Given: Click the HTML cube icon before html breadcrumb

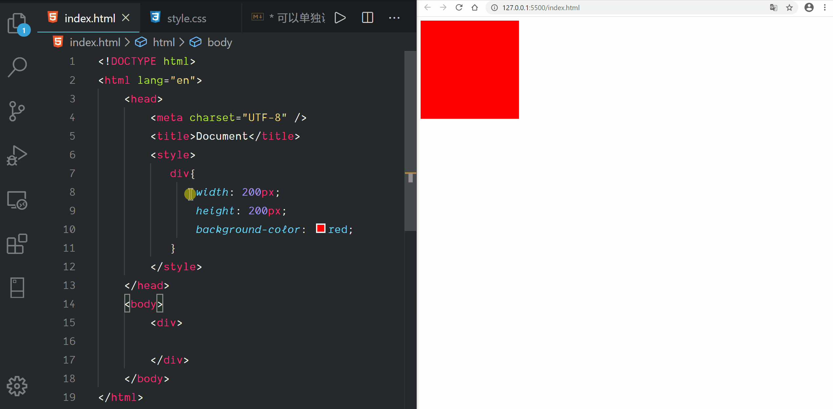Looking at the screenshot, I should (x=141, y=42).
